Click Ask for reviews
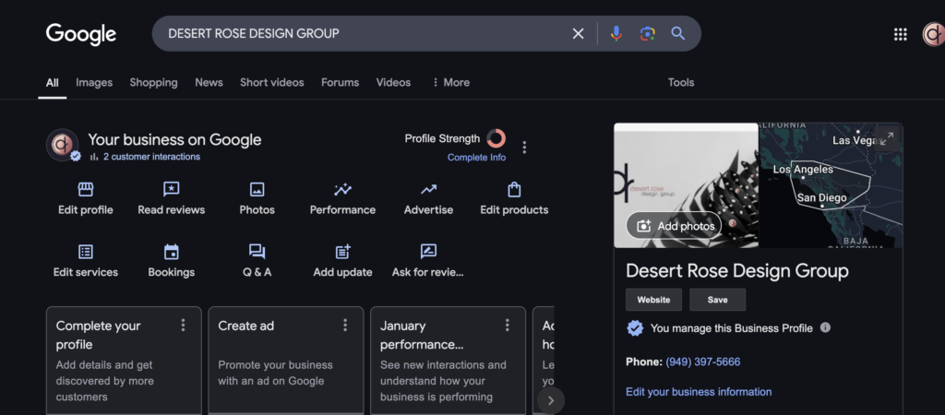Screen dimensions: 945x415 coord(428,261)
